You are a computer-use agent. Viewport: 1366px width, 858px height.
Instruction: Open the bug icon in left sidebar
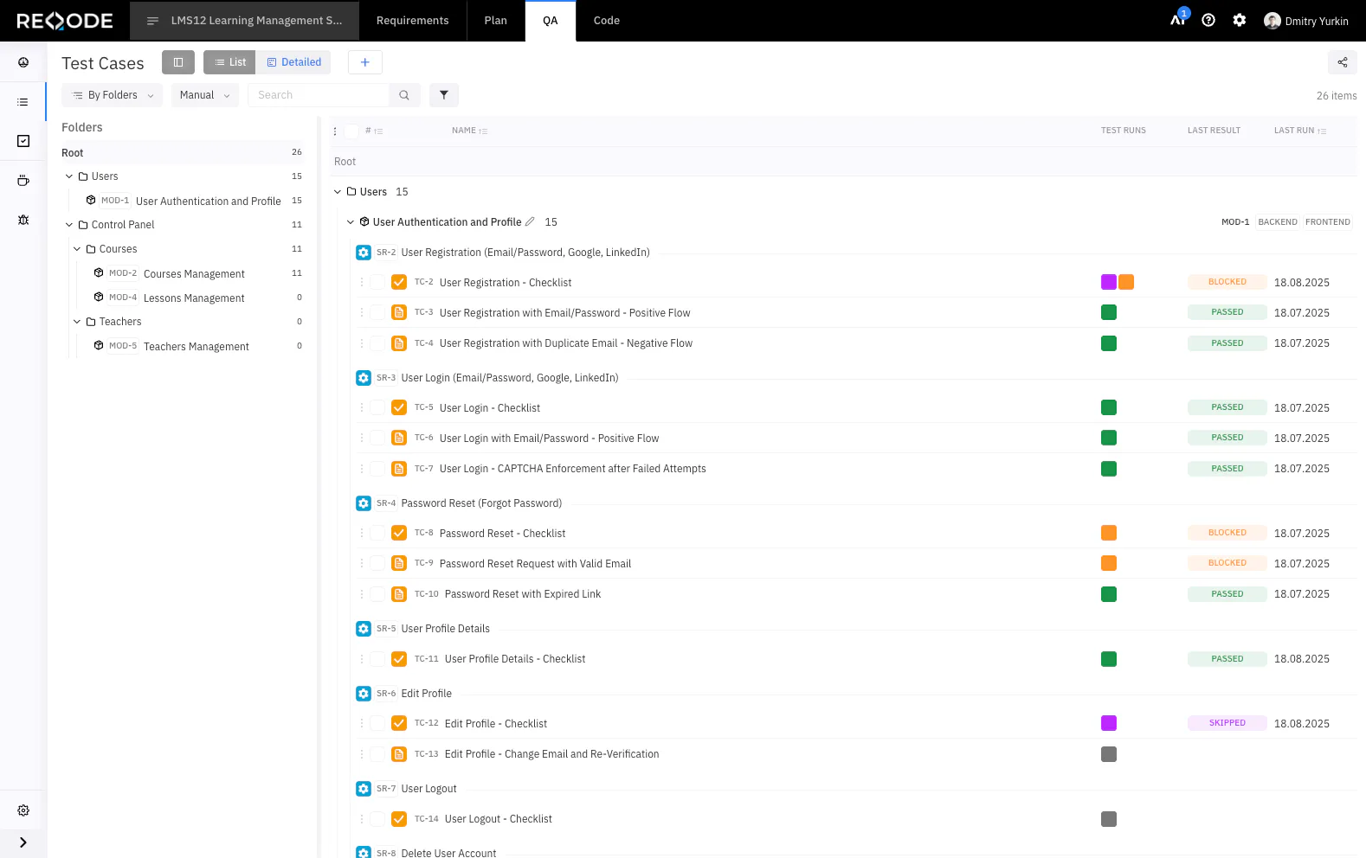[23, 220]
